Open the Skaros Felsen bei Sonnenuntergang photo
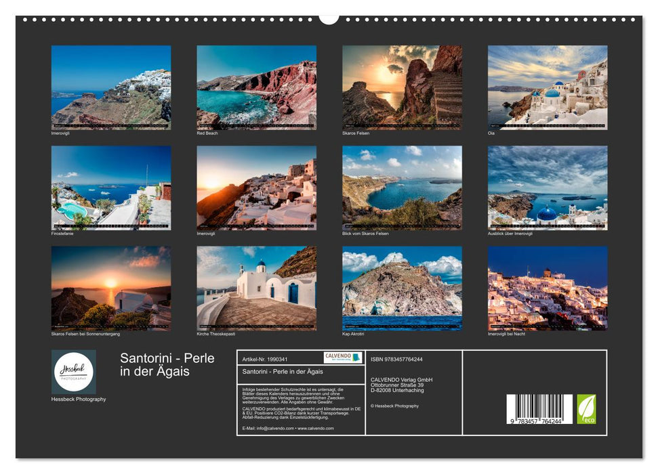This screenshot has height=474, width=658. 113,289
